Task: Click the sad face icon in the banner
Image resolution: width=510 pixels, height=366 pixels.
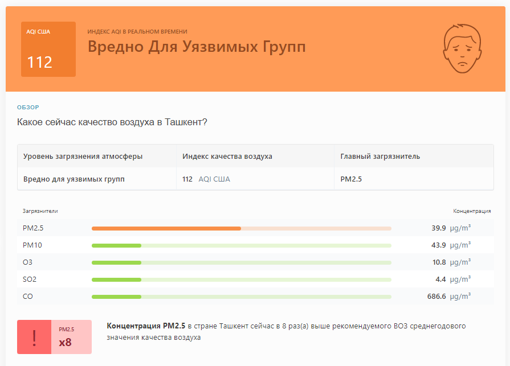Action: pos(462,48)
